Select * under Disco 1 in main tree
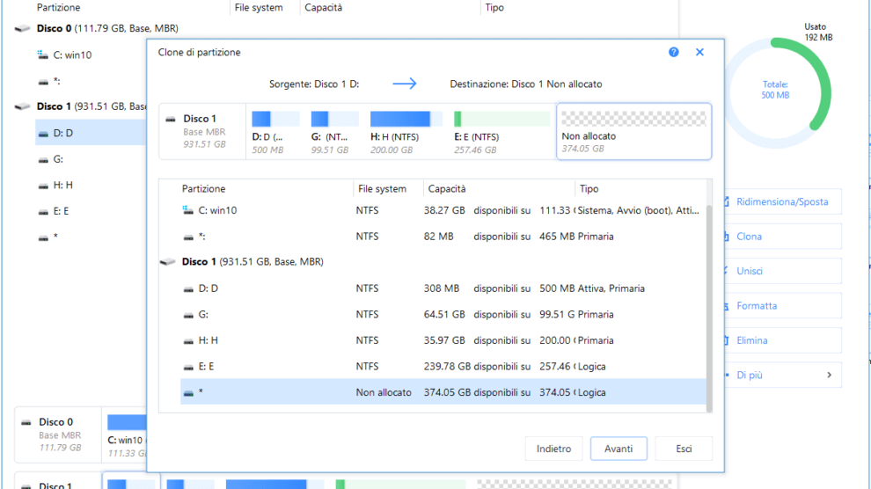 coord(55,237)
